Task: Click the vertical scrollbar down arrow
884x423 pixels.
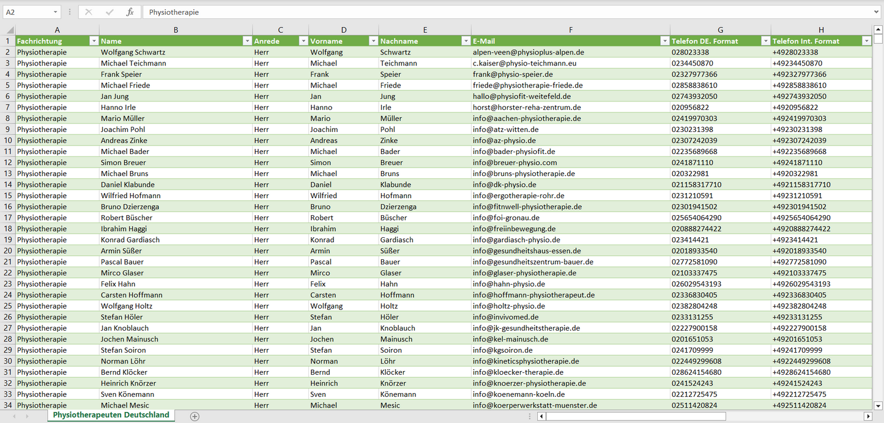Action: point(878,405)
